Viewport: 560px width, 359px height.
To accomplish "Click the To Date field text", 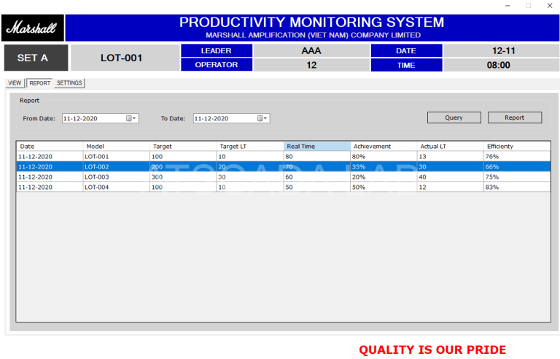I will (211, 119).
